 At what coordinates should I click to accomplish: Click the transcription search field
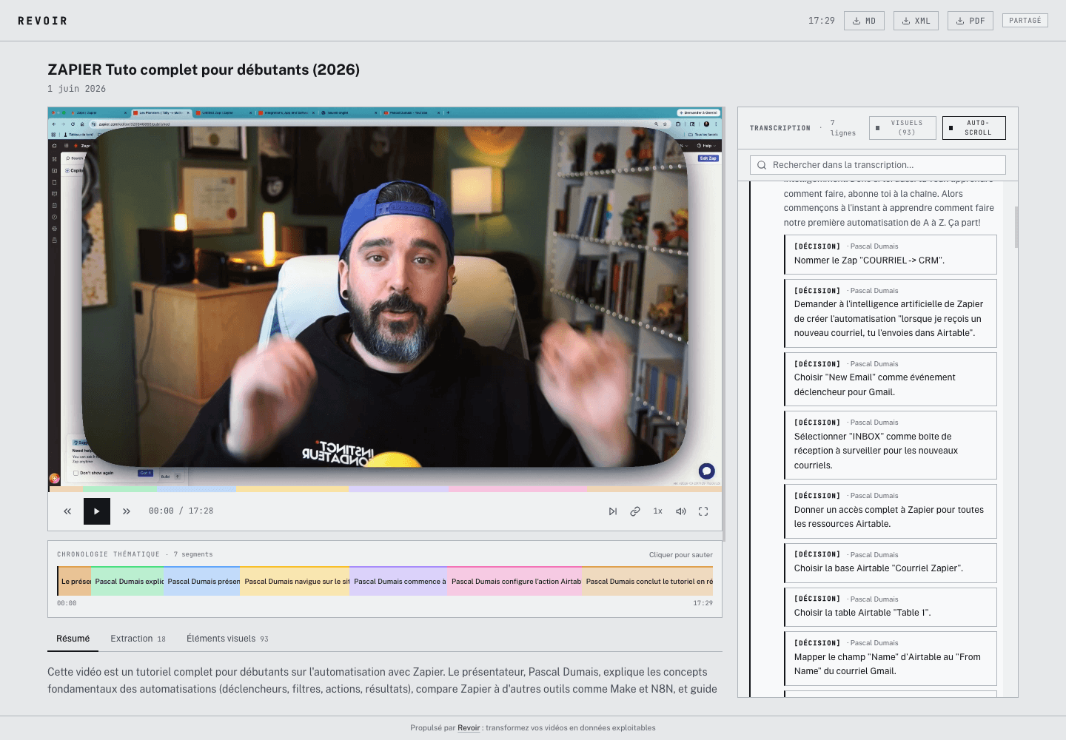coord(878,165)
